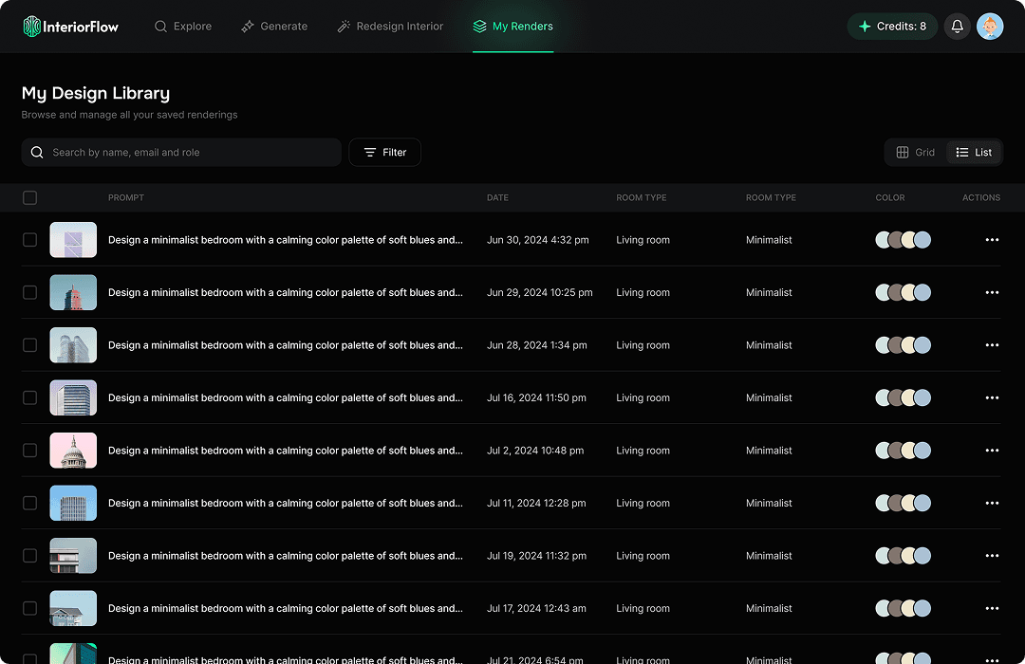Switch to Grid view

pos(915,152)
